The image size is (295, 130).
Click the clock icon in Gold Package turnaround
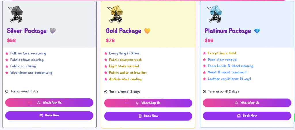(106, 92)
